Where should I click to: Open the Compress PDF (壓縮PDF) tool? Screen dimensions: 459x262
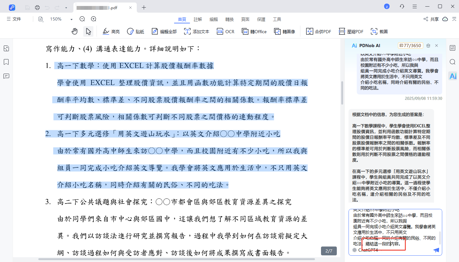(351, 31)
